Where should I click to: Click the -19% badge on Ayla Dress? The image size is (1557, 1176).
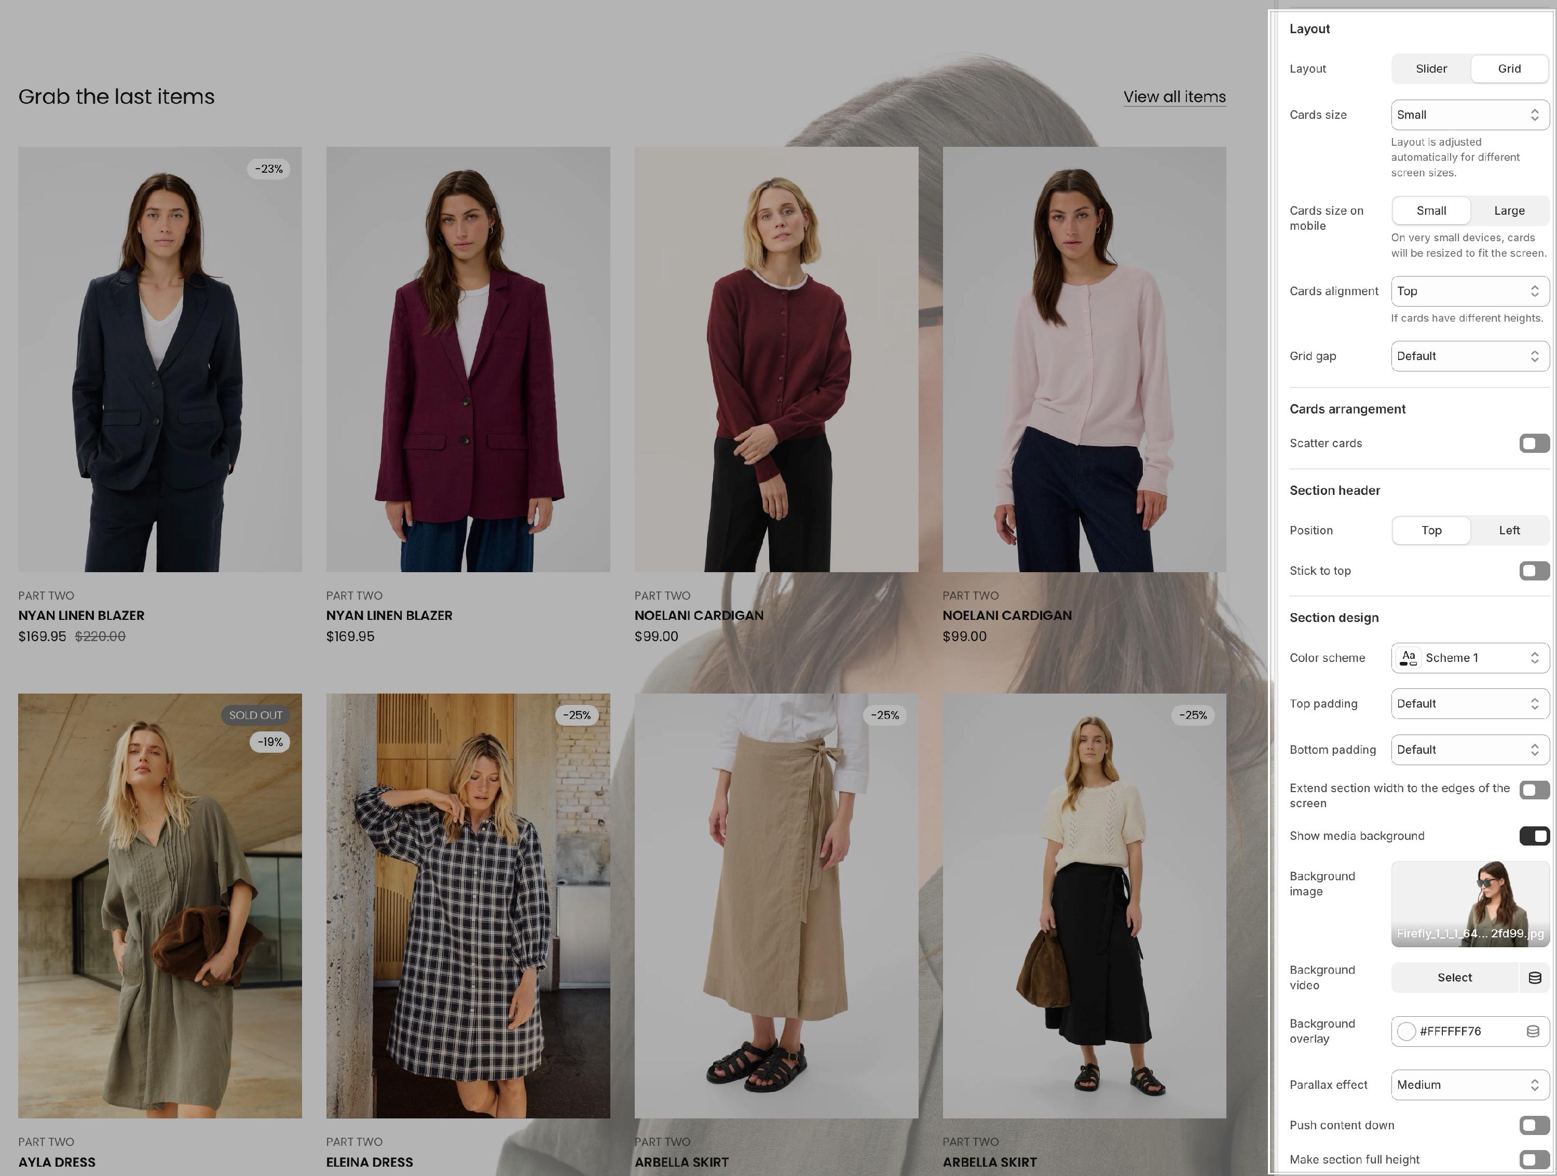pos(269,742)
